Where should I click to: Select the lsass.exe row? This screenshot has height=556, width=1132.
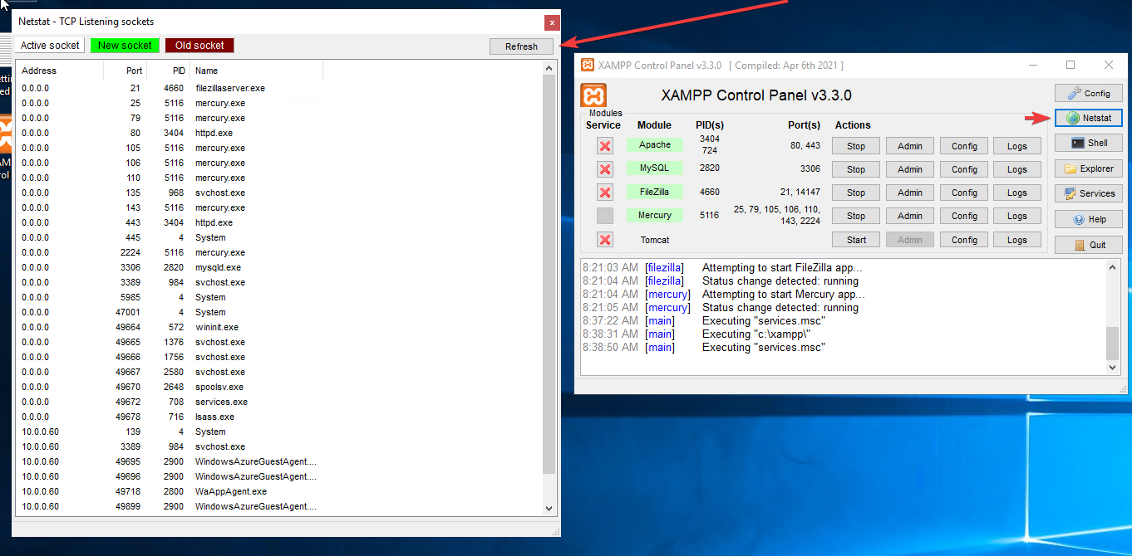click(170, 417)
